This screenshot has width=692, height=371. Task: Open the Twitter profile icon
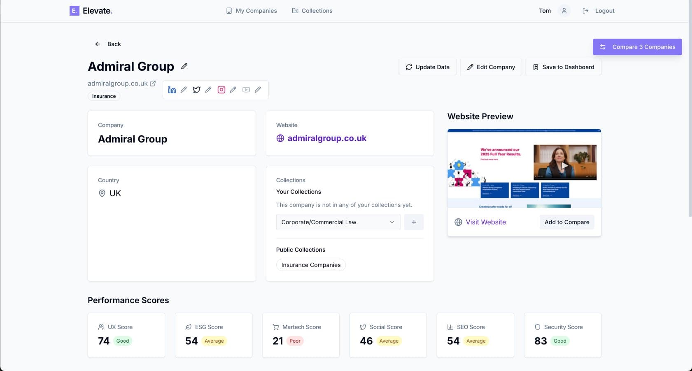197,90
